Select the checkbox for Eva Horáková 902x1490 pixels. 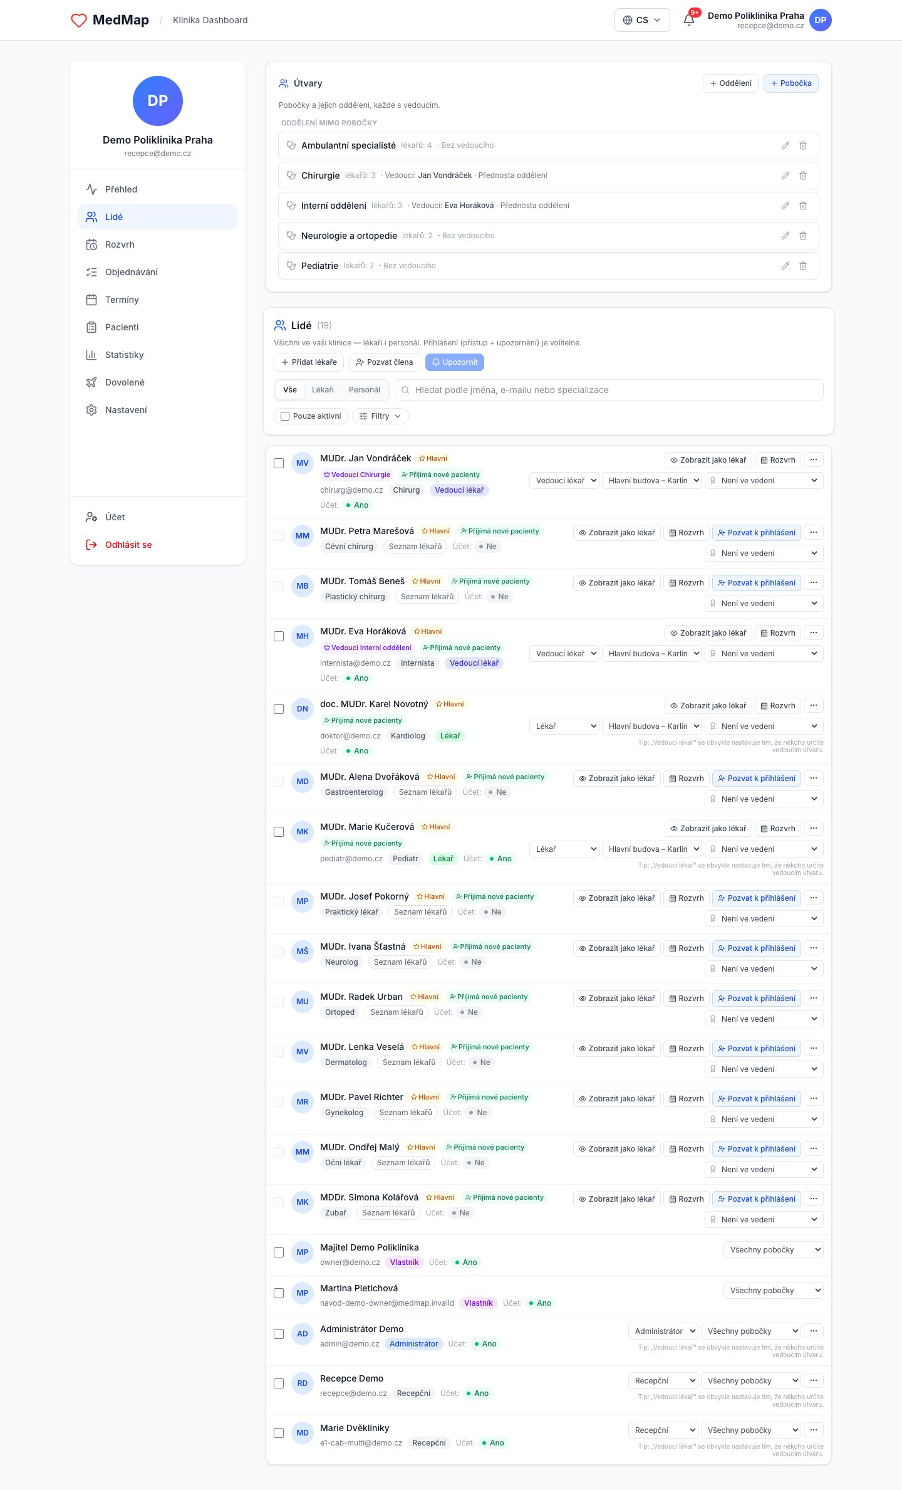279,636
